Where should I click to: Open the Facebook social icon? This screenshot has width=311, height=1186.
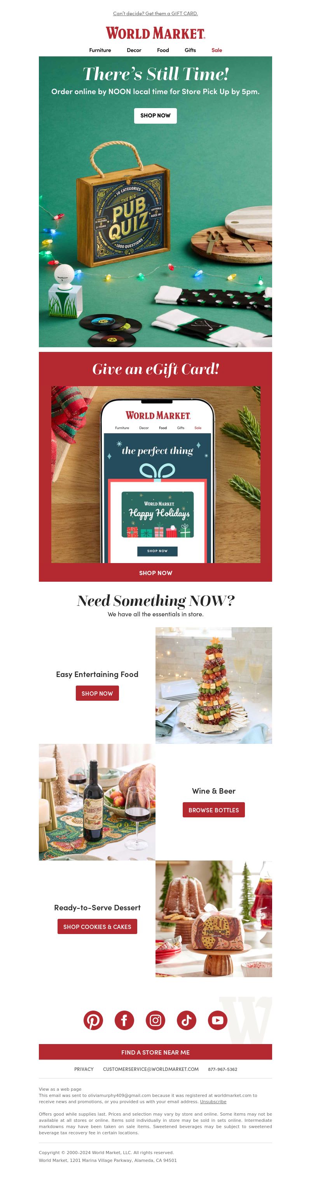(x=124, y=1020)
